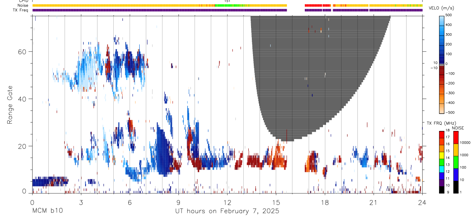
Task: Click the 'NOISE' legend title
Action: [458, 128]
